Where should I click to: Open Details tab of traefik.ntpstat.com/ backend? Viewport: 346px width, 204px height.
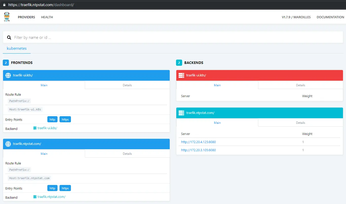click(301, 123)
